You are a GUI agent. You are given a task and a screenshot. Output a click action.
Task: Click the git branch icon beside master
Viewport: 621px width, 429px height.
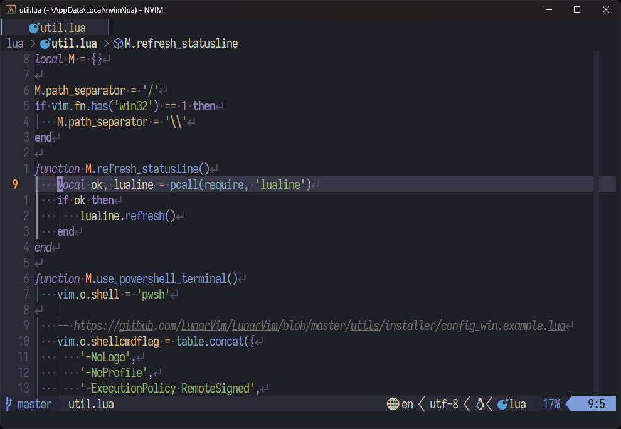[x=9, y=404]
